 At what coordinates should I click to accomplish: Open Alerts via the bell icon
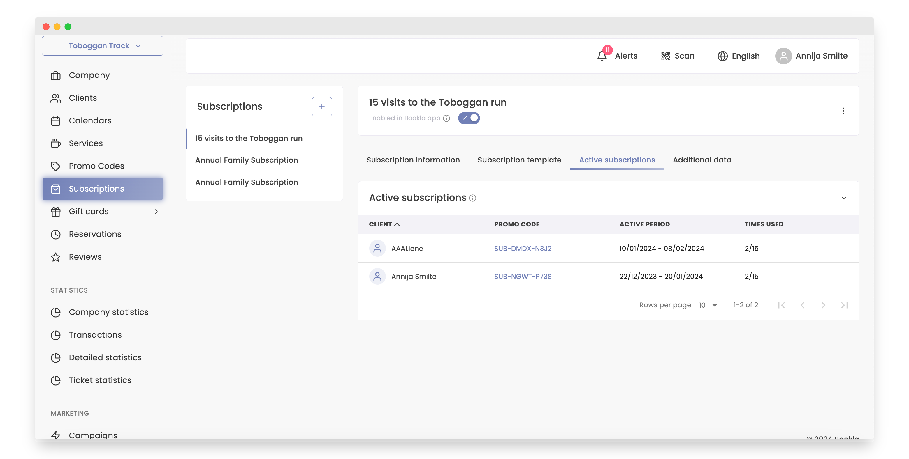(x=602, y=56)
